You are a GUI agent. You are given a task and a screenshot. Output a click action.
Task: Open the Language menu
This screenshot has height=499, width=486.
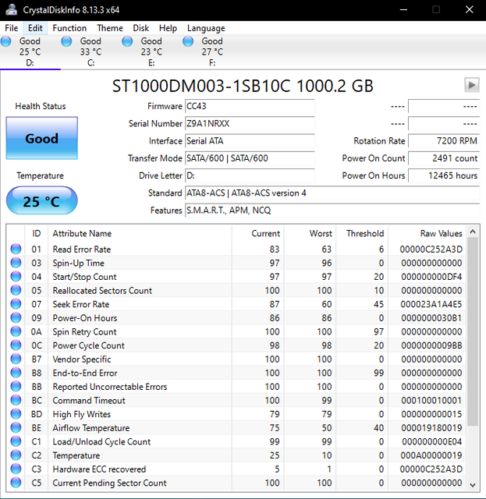click(x=206, y=28)
